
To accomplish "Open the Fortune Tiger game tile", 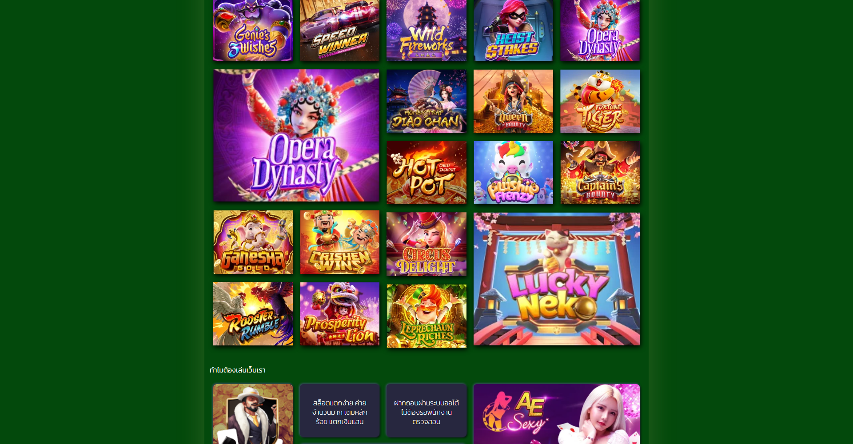I will coord(600,101).
